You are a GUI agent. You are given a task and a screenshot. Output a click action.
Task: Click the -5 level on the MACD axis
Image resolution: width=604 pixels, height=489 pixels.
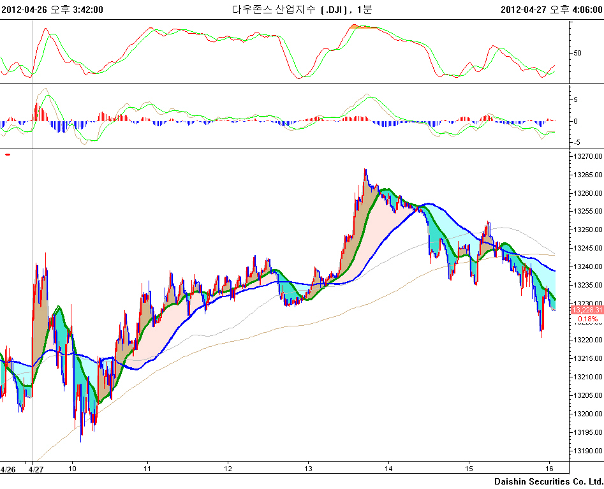(x=577, y=142)
